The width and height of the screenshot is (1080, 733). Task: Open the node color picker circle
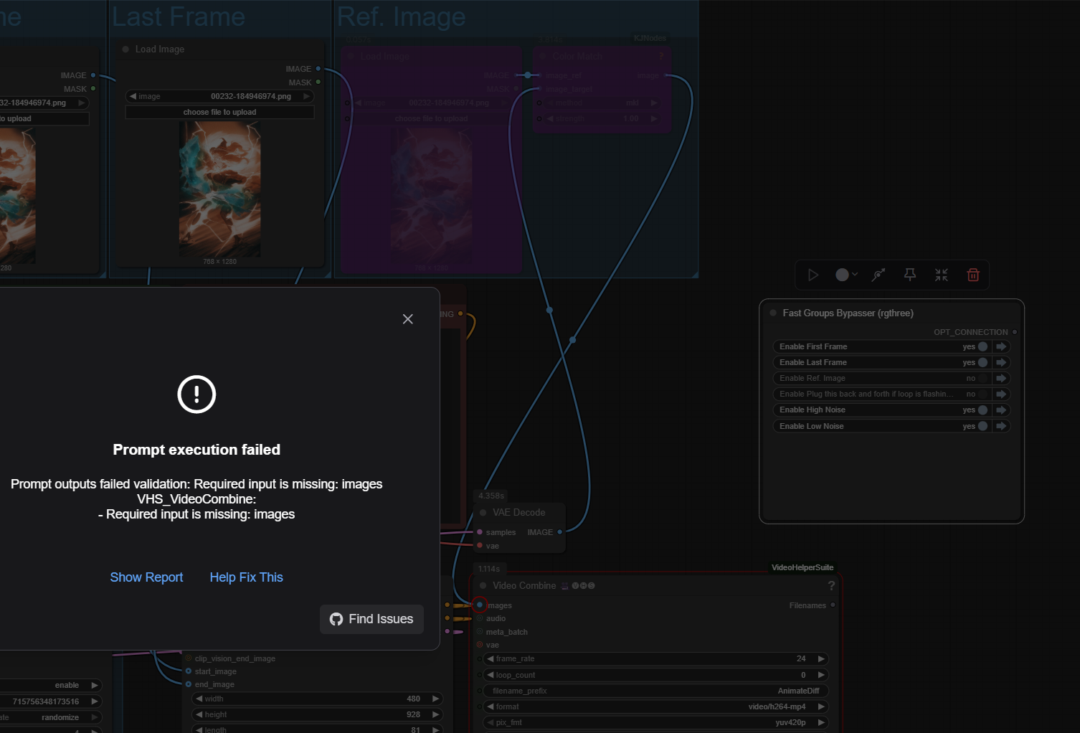tap(842, 275)
